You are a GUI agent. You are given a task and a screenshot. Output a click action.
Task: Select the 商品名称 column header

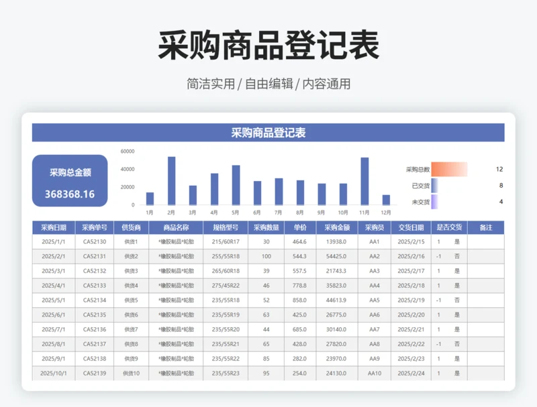coord(176,227)
